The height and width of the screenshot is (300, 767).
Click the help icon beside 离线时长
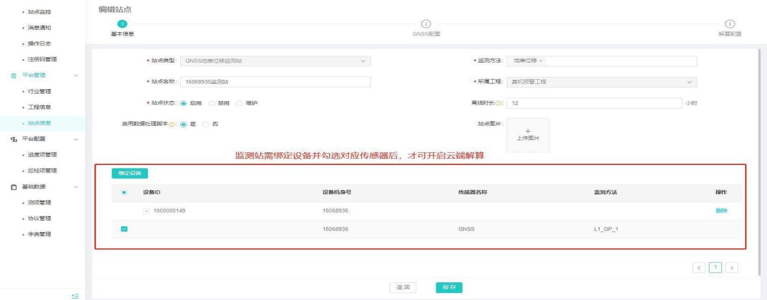coord(499,103)
